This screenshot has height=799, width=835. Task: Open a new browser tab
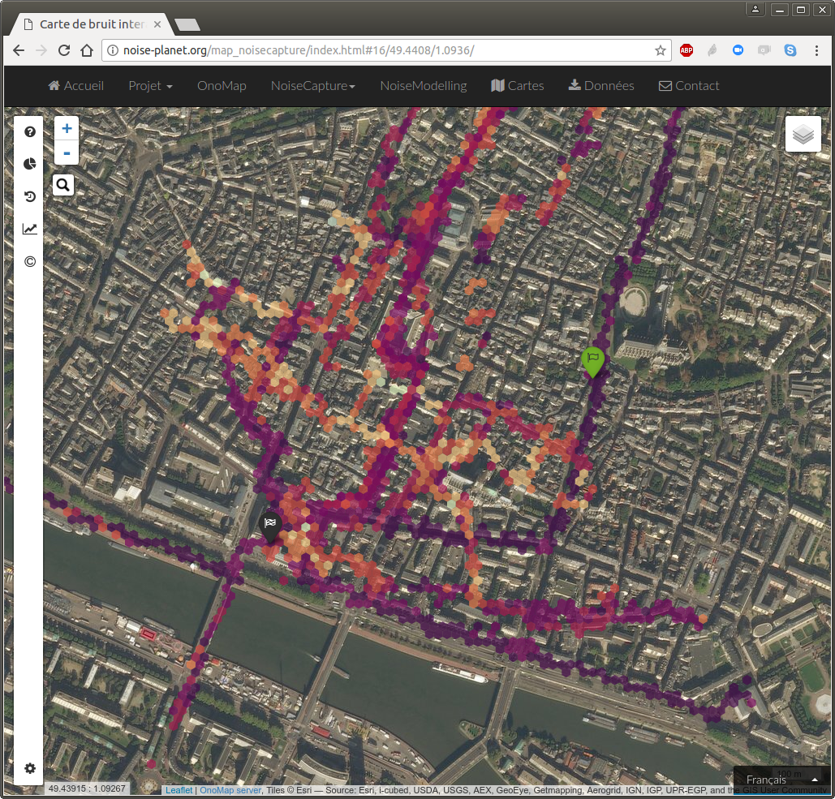click(187, 24)
